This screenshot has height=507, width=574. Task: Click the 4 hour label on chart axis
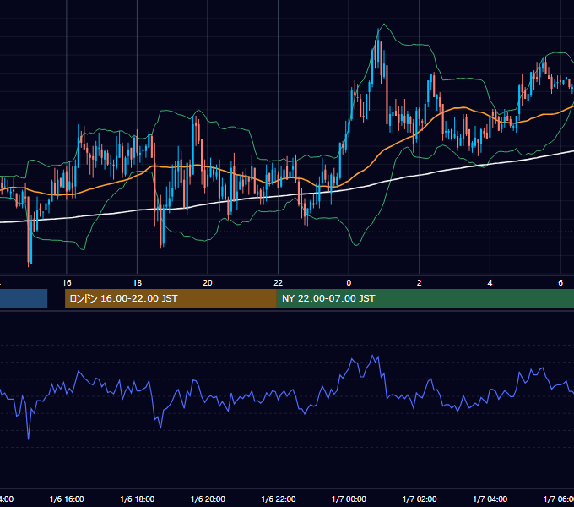pyautogui.click(x=490, y=283)
